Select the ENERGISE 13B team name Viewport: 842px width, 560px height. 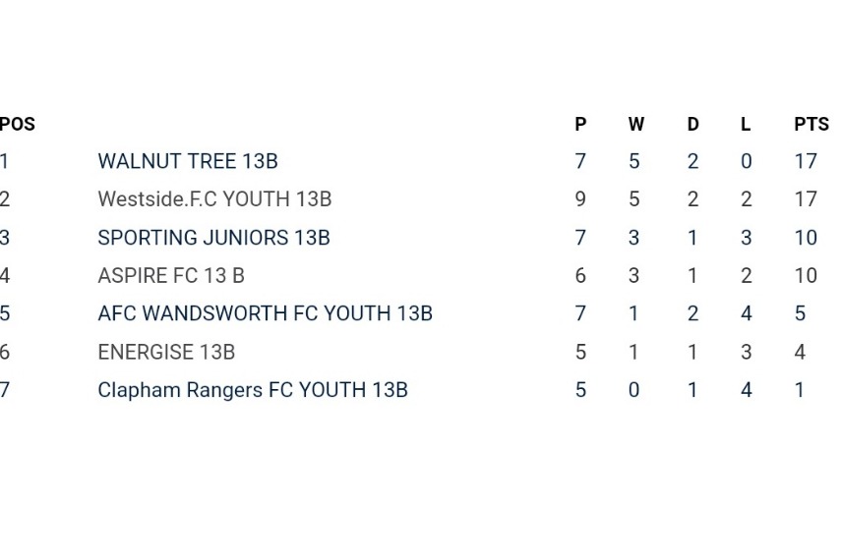[166, 352]
